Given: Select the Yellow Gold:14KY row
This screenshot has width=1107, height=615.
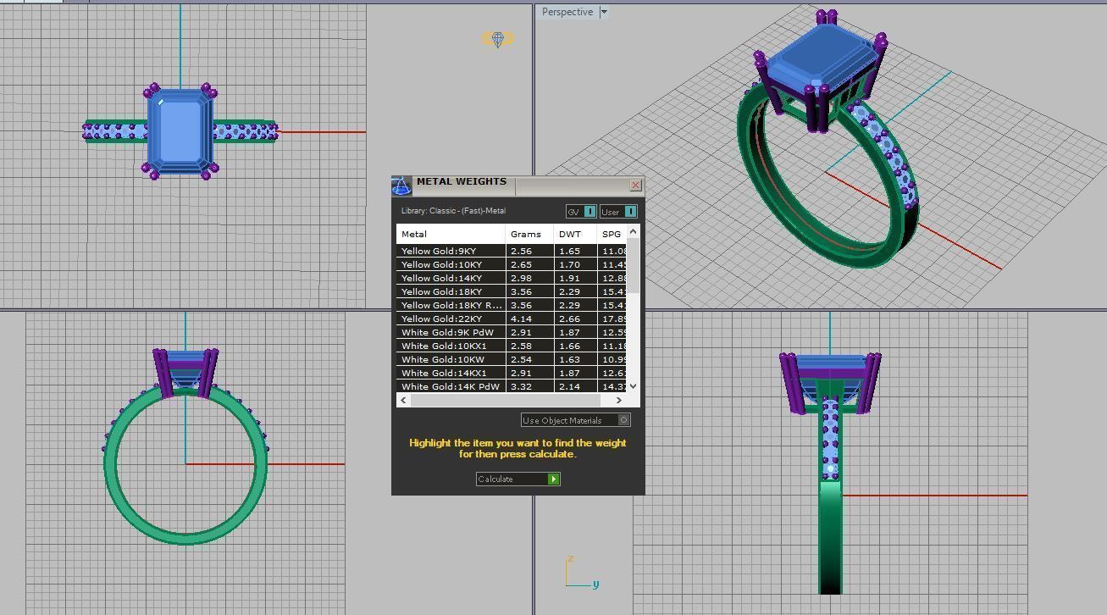Looking at the screenshot, I should coord(512,278).
